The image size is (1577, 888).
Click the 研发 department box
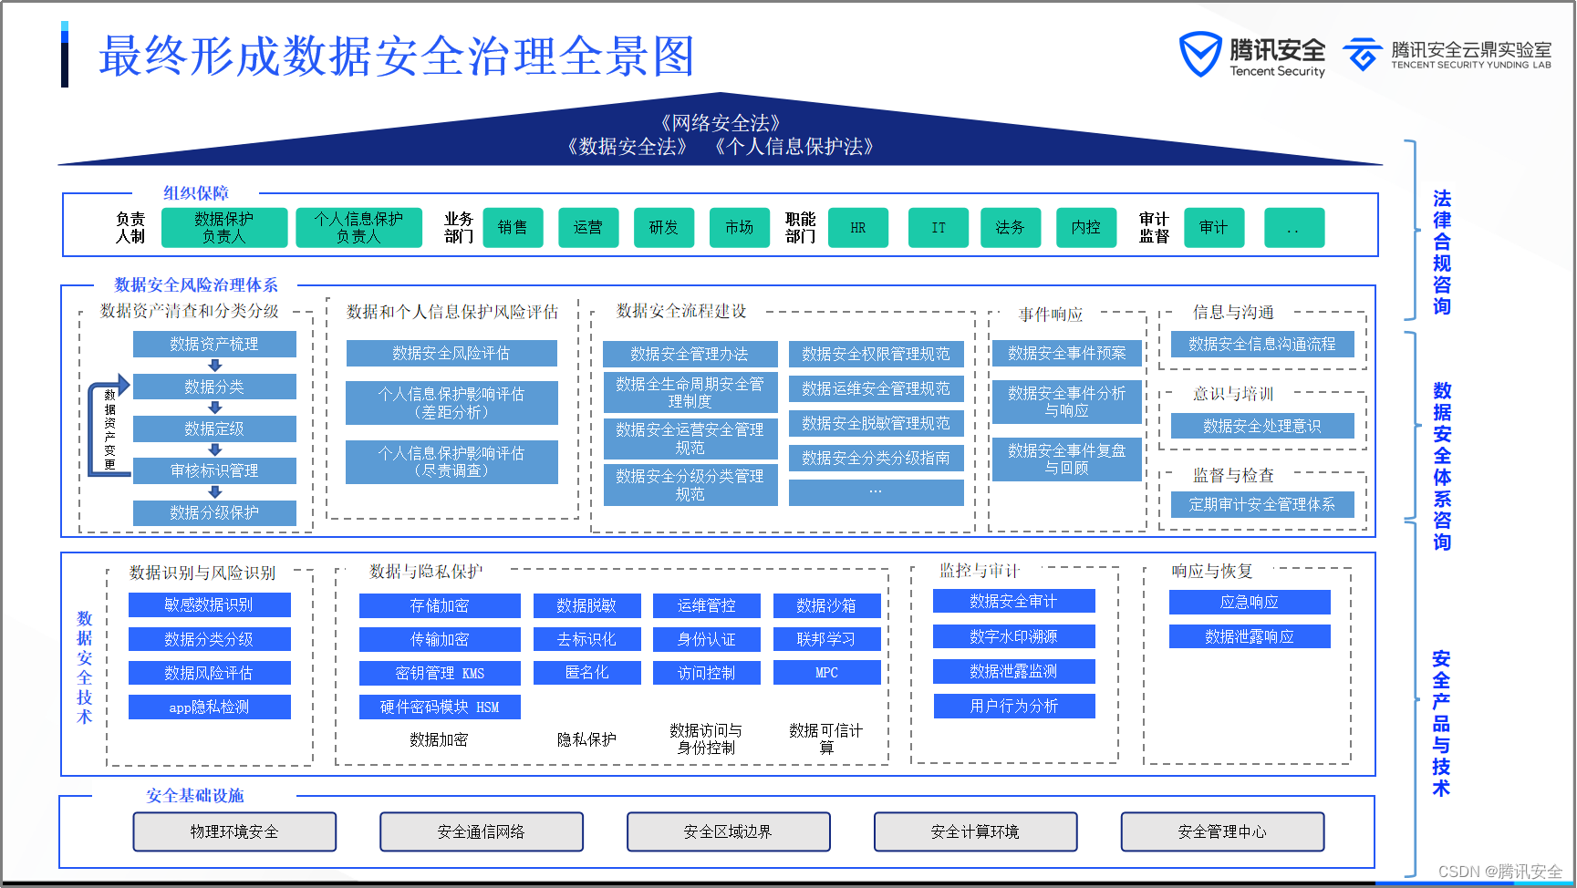[664, 228]
